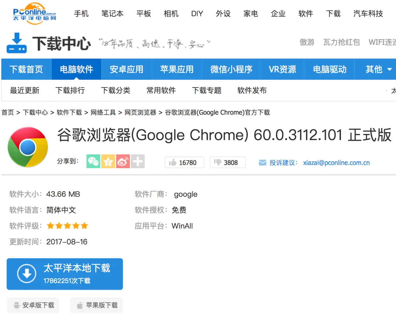Image resolution: width=396 pixels, height=318 pixels.
Task: Click update date 2017-08-16
Action: point(67,242)
